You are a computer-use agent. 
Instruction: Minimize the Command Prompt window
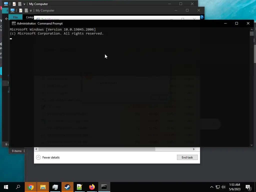[x=225, y=23]
